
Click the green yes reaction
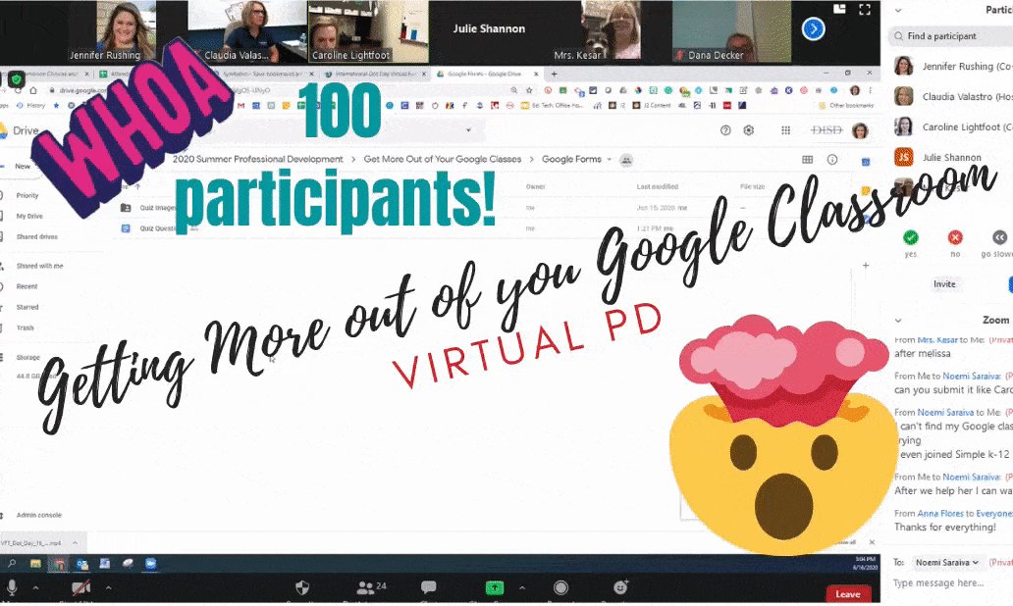click(x=910, y=237)
